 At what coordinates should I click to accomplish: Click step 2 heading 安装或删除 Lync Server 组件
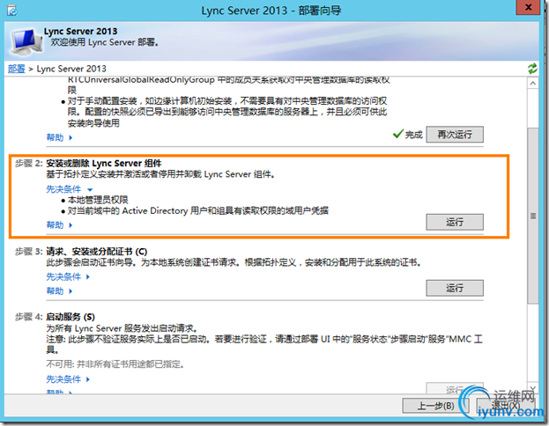[104, 164]
